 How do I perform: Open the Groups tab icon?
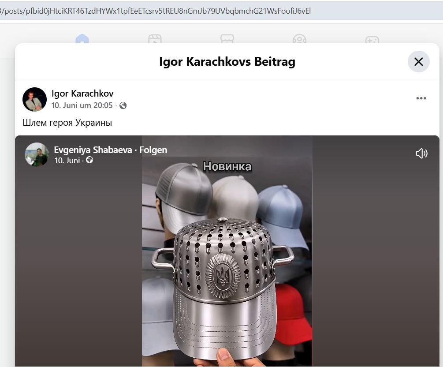pyautogui.click(x=299, y=39)
